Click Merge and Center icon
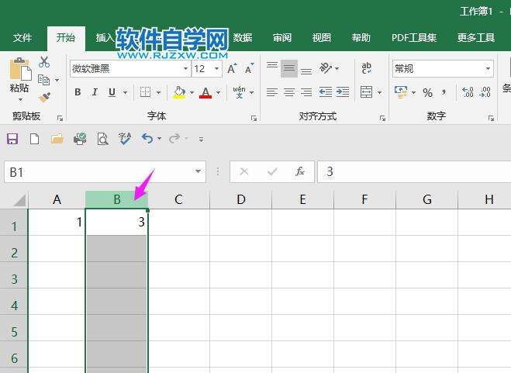The height and width of the screenshot is (373, 511). [366, 92]
